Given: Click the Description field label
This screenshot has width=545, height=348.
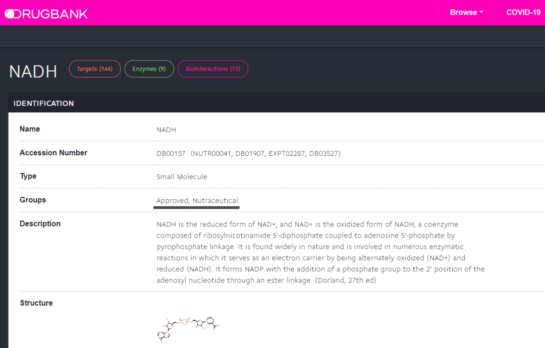Looking at the screenshot, I should 40,224.
